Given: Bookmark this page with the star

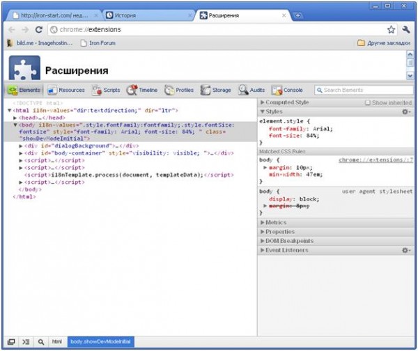Looking at the screenshot, I should [x=391, y=29].
